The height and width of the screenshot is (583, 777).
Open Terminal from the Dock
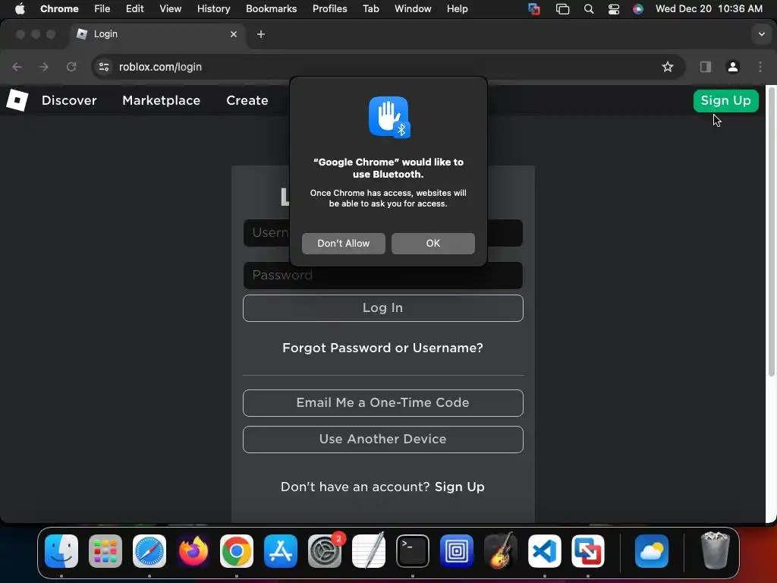pyautogui.click(x=412, y=551)
